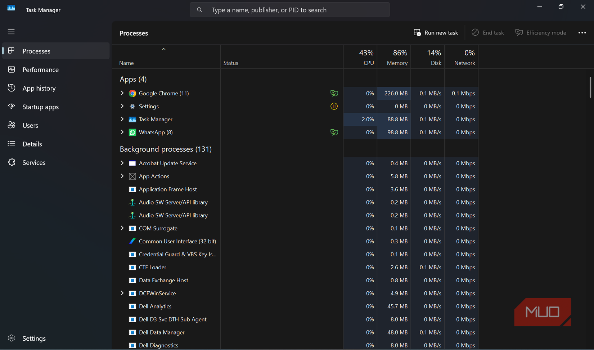Click the Users sidebar icon
Viewport: 594px width, 350px height.
(11, 125)
